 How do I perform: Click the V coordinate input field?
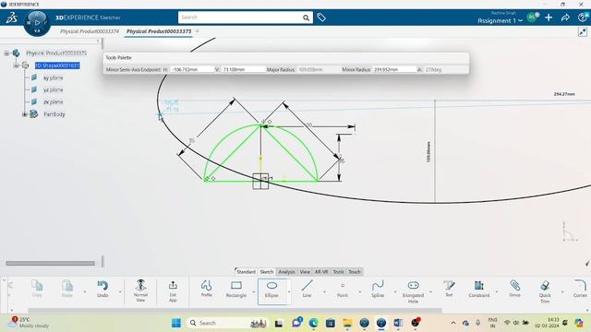click(243, 70)
